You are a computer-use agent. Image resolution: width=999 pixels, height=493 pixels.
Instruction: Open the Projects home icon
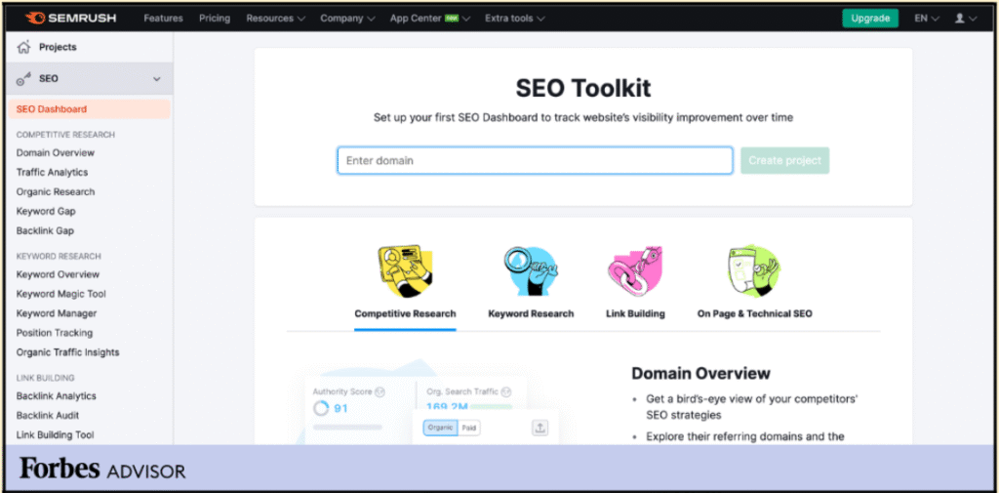point(24,47)
